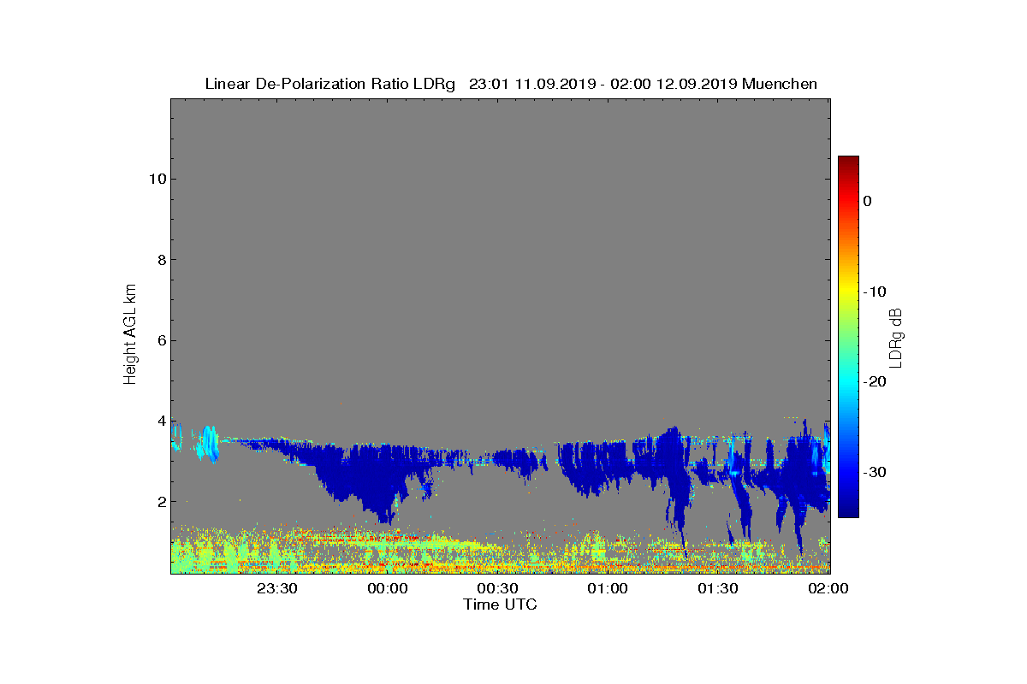Click the height tick label '8'
The image size is (1027, 684).
pyautogui.click(x=161, y=259)
